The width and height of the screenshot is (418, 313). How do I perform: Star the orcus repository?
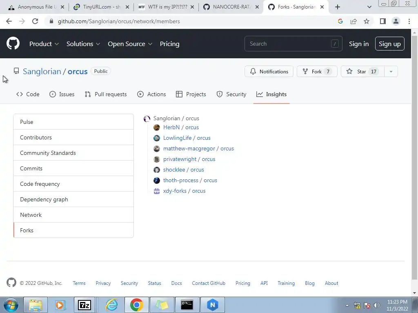tap(362, 72)
